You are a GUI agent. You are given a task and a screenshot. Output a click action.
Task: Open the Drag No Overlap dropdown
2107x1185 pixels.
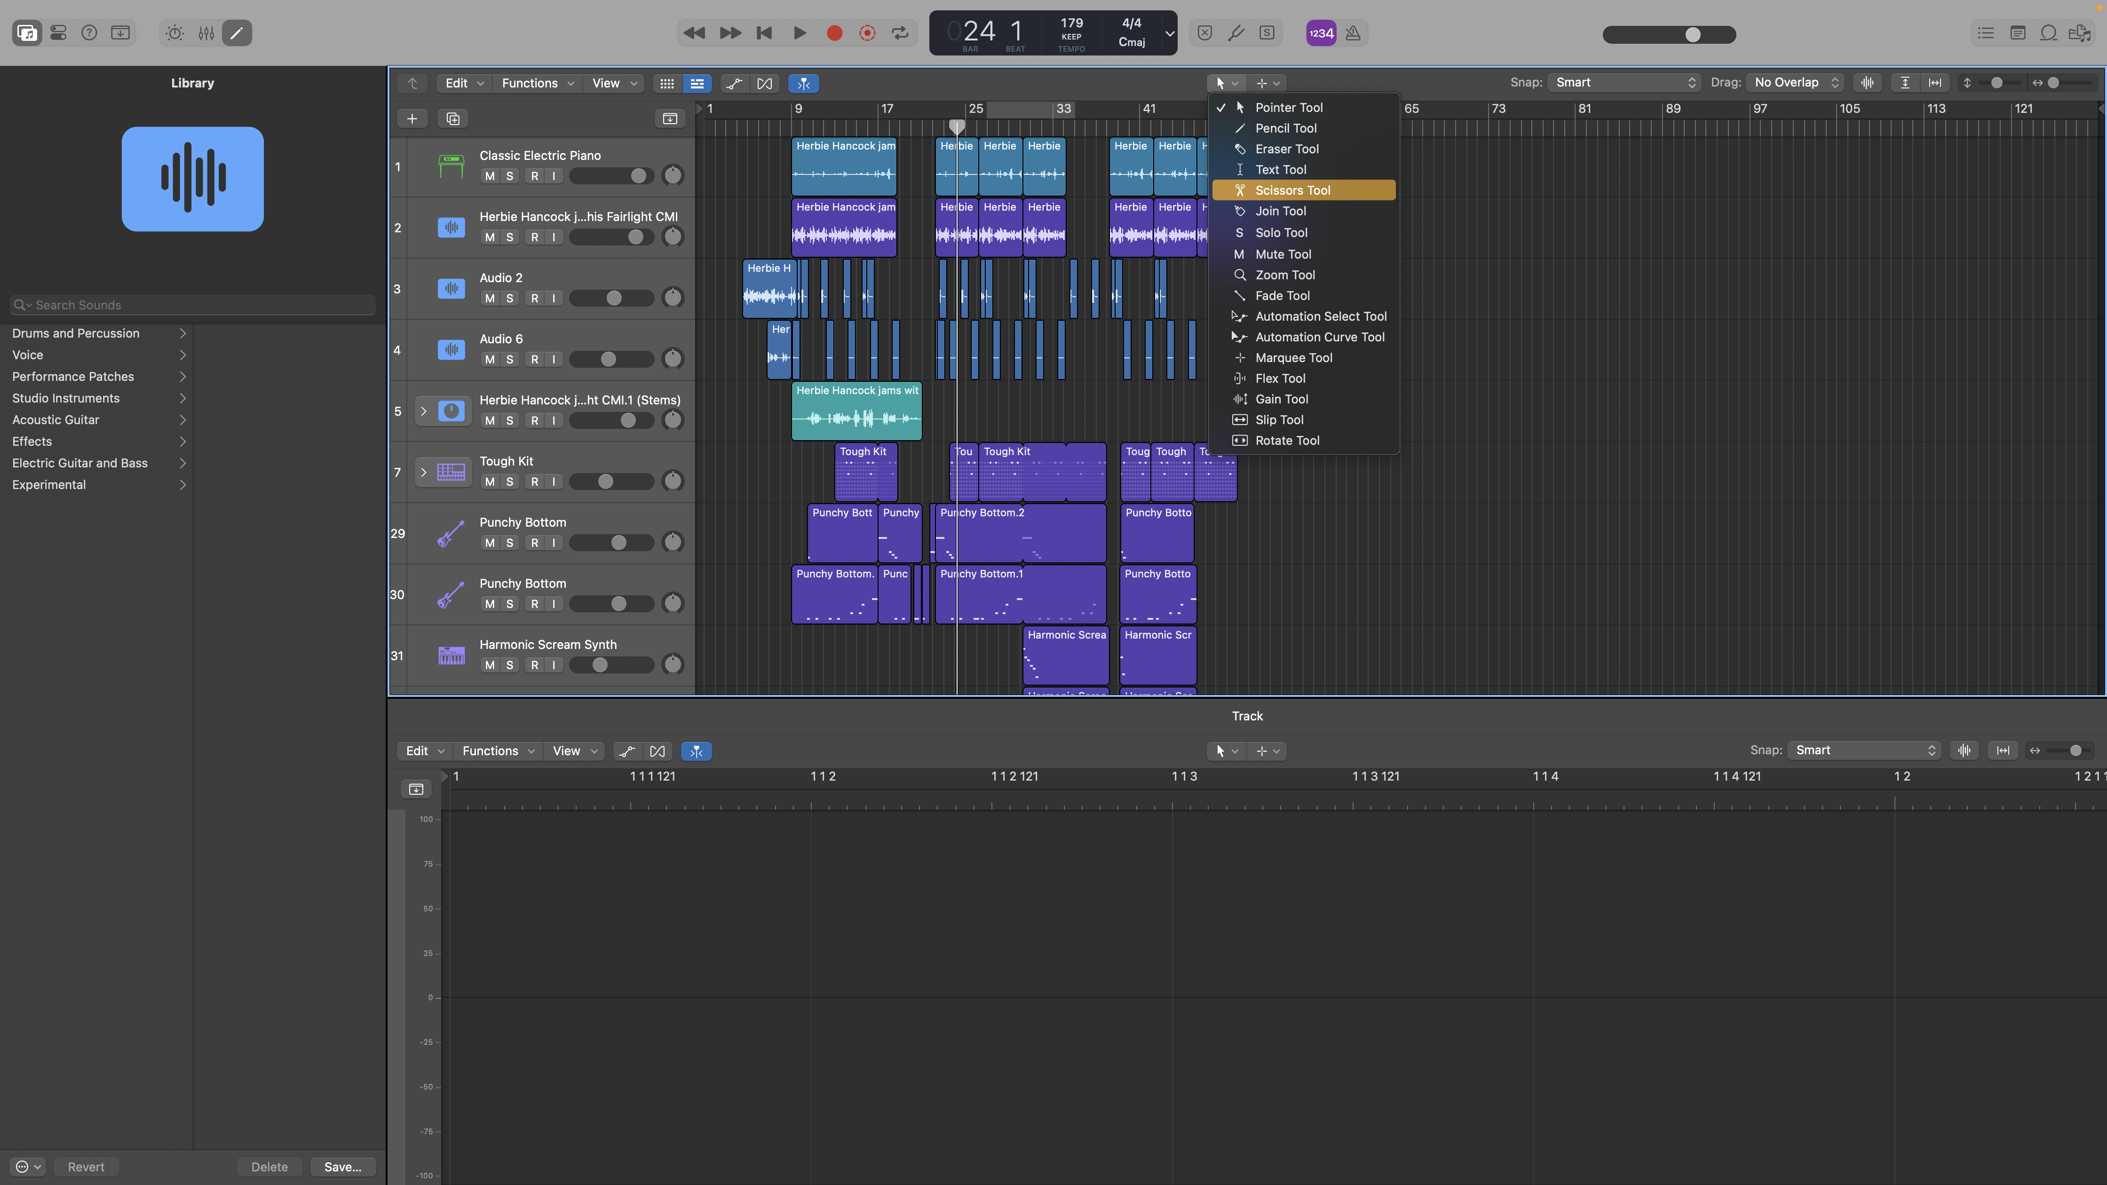pyautogui.click(x=1795, y=83)
